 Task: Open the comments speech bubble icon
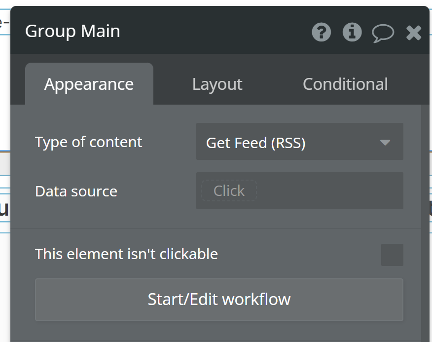coord(383,34)
